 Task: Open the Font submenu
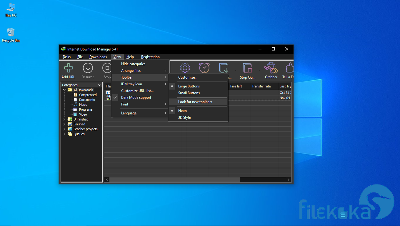click(140, 104)
